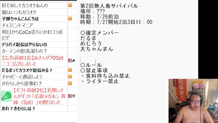Screen dimensions: 218x123
Task: Select comment 肝だめしでカラオケあんの
Action: pyautogui.click(x=25, y=5)
